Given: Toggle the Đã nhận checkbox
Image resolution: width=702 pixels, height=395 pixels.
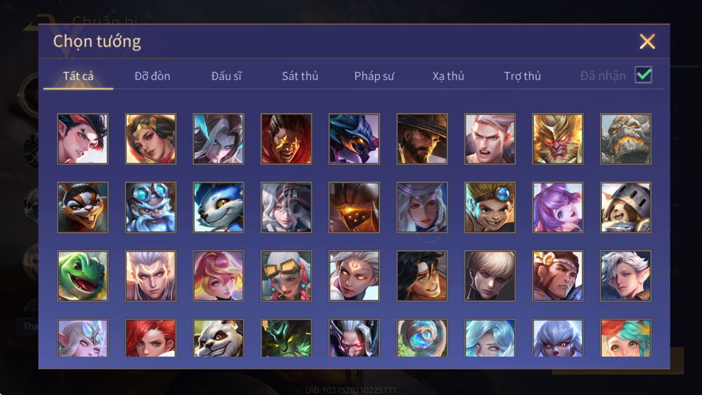Looking at the screenshot, I should [644, 75].
